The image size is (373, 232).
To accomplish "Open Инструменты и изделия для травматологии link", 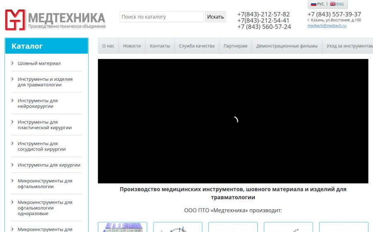I will point(45,82).
